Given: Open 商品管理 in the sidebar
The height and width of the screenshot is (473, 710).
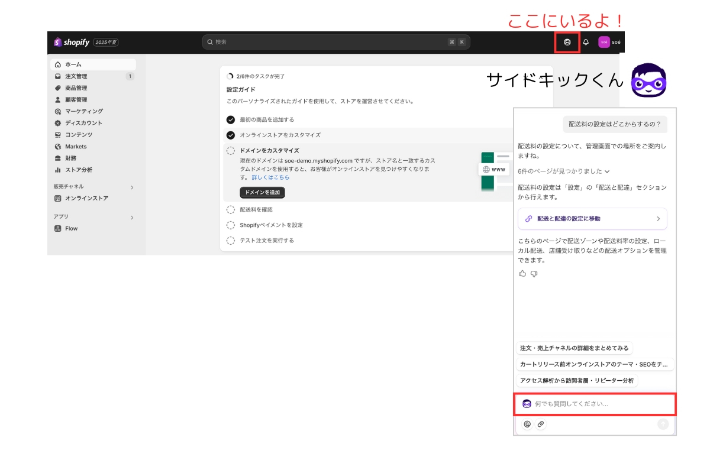Looking at the screenshot, I should pyautogui.click(x=94, y=88).
